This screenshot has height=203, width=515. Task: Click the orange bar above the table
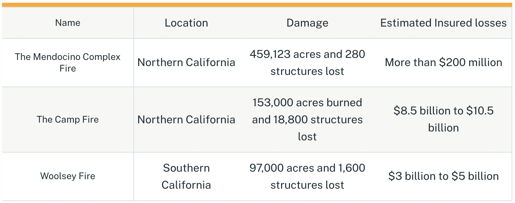pyautogui.click(x=257, y=5)
